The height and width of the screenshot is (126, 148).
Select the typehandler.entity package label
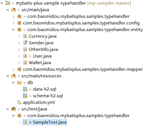coord(85,30)
